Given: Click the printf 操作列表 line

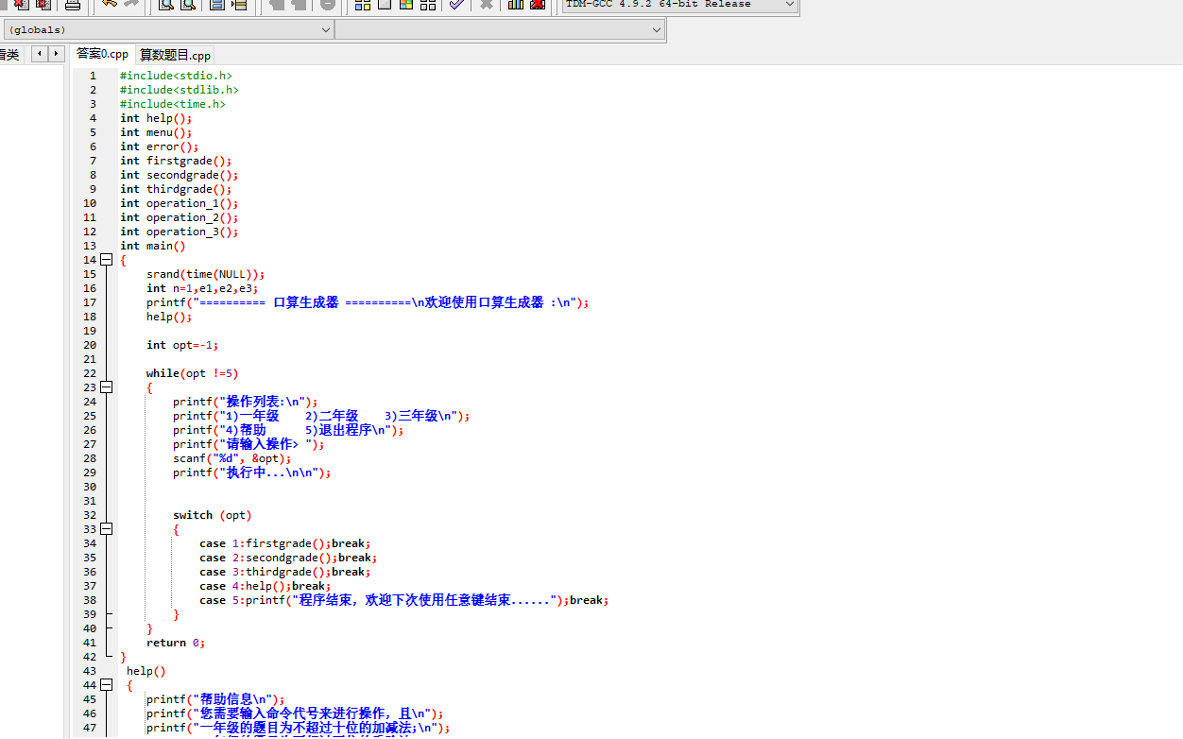Looking at the screenshot, I should pos(246,402).
